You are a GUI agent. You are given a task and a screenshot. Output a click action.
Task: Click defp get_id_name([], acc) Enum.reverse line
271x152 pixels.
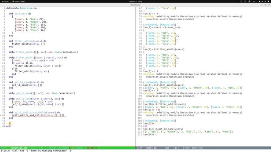pyautogui.click(x=42, y=93)
